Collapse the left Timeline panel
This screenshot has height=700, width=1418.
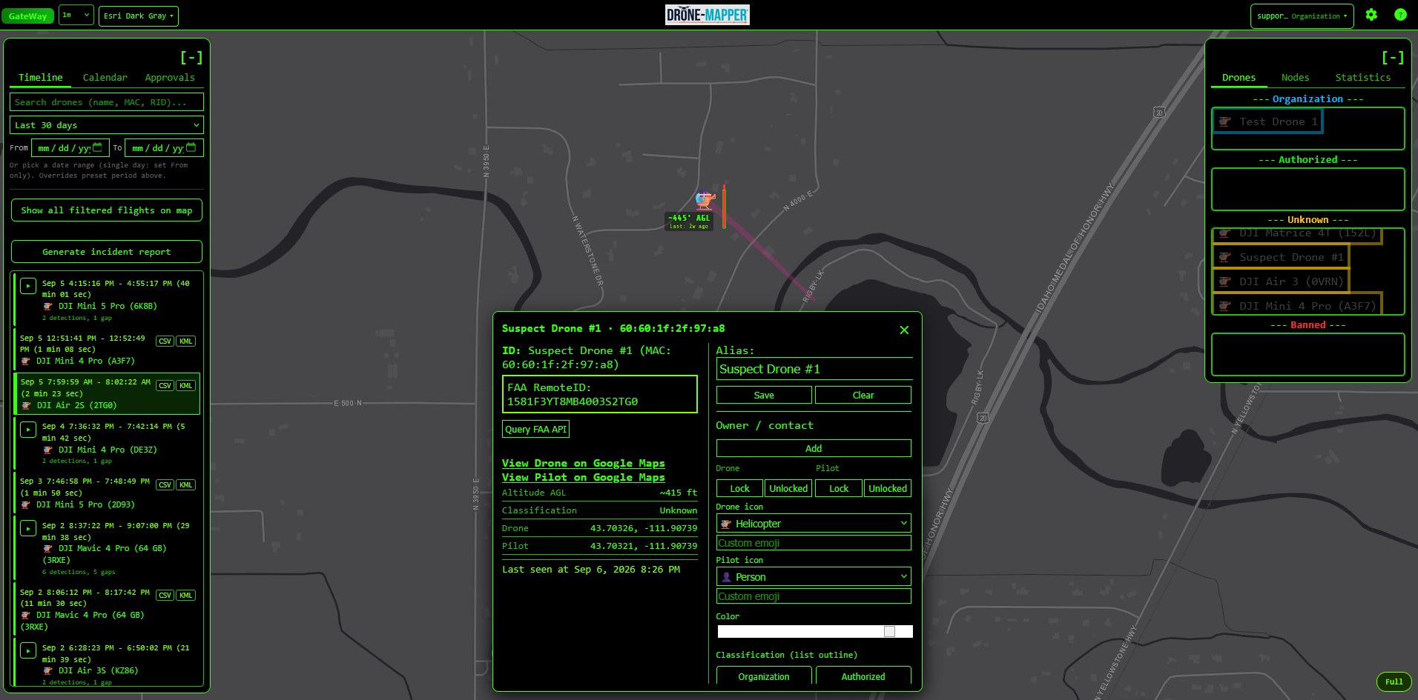click(191, 57)
